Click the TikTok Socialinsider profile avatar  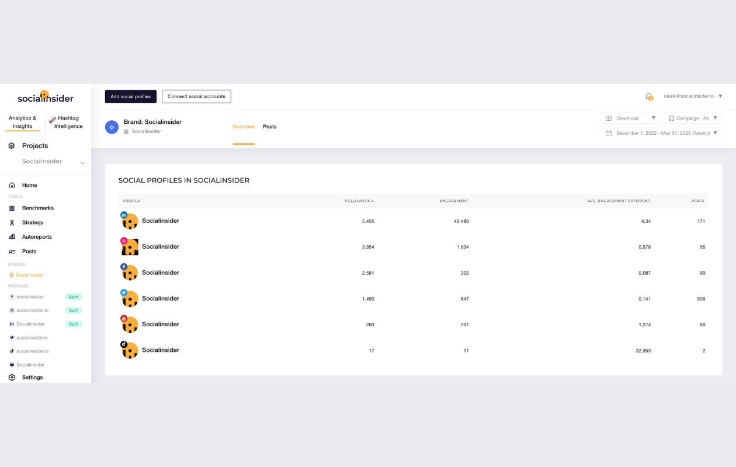click(x=129, y=350)
